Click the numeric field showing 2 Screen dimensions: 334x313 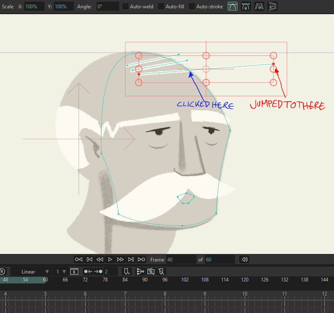(111, 272)
